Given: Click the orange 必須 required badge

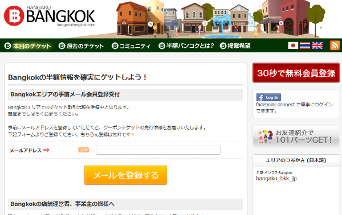Looking at the screenshot, I should (x=84, y=150).
